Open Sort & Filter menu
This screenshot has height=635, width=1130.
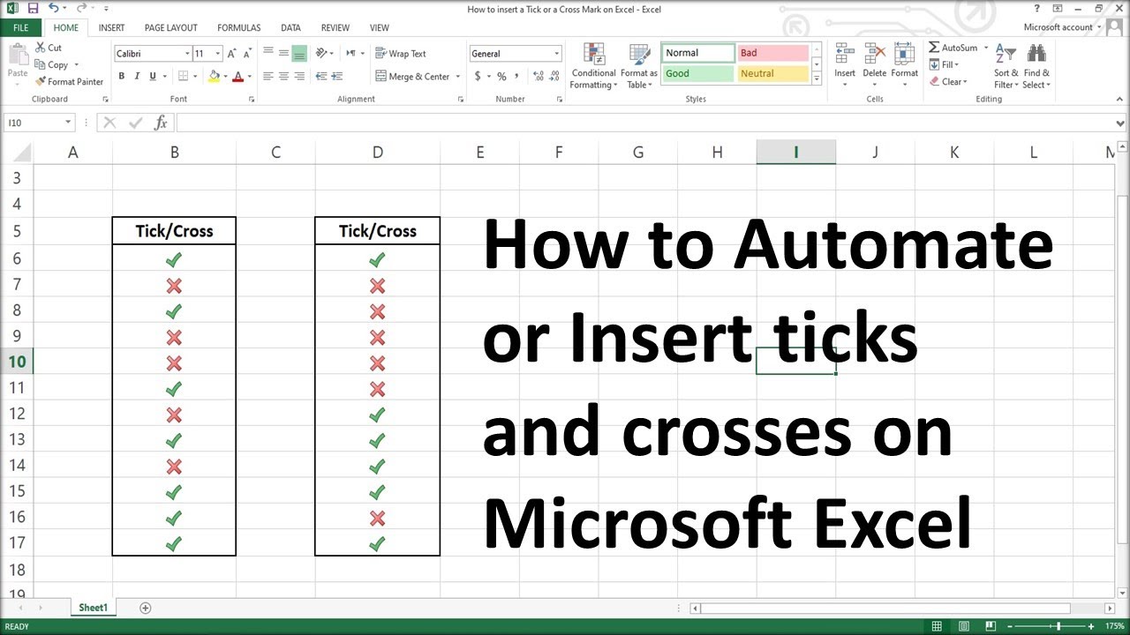click(x=1006, y=66)
